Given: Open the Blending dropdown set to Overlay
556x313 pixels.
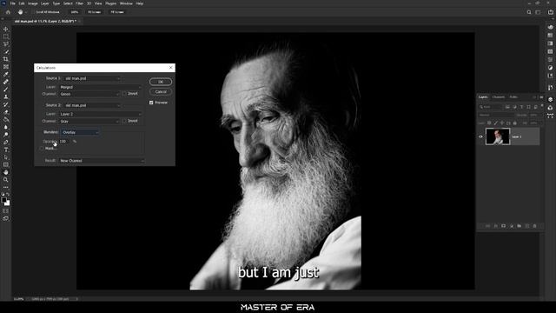Looking at the screenshot, I should click(x=79, y=132).
